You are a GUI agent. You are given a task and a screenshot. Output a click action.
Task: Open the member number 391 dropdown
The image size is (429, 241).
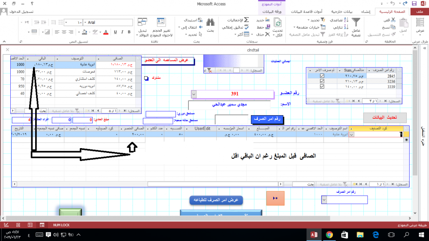tap(193, 94)
